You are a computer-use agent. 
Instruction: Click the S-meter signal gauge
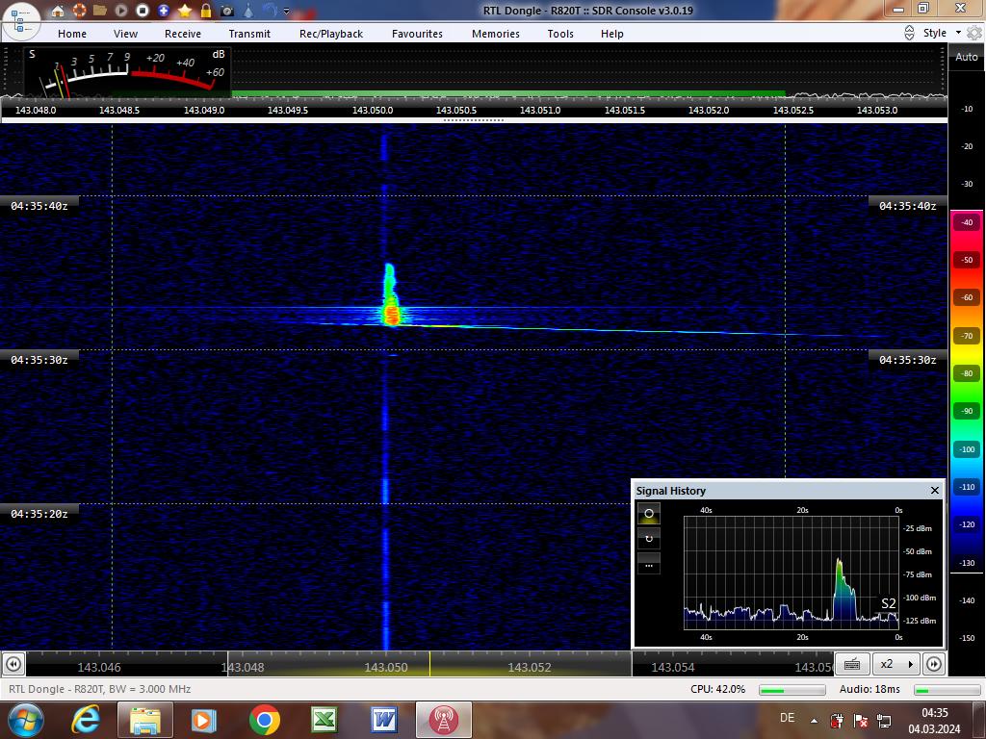point(128,71)
